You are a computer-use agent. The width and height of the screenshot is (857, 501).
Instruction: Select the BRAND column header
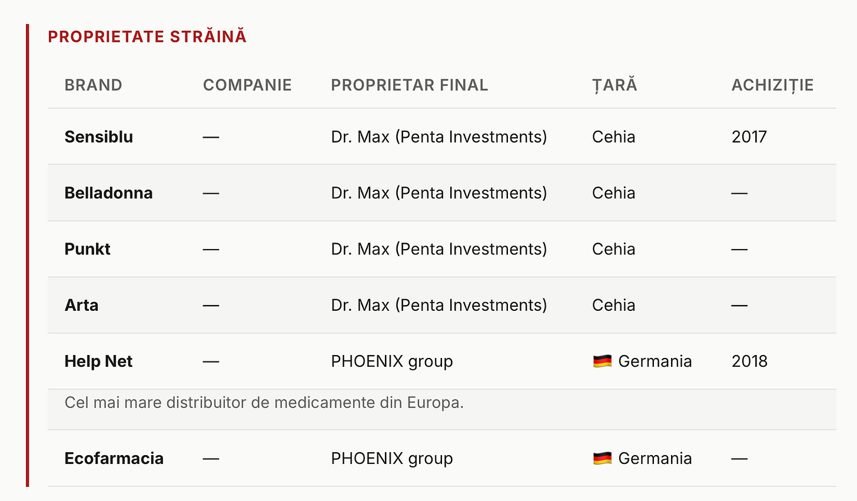click(93, 85)
